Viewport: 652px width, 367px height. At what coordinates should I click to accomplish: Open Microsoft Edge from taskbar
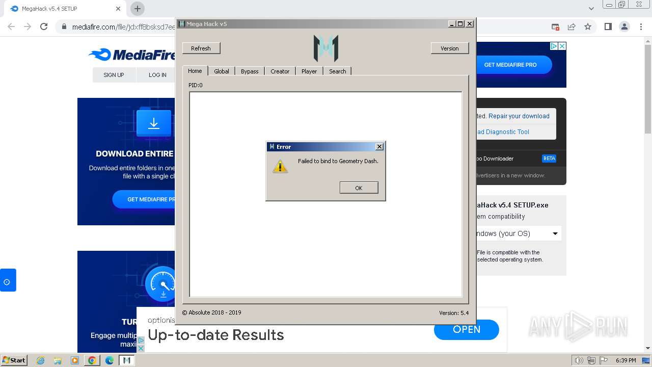tap(110, 360)
